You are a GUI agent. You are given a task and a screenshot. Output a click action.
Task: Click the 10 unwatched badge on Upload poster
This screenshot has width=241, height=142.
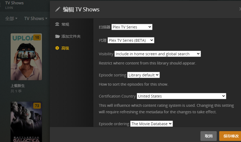(x=37, y=37)
